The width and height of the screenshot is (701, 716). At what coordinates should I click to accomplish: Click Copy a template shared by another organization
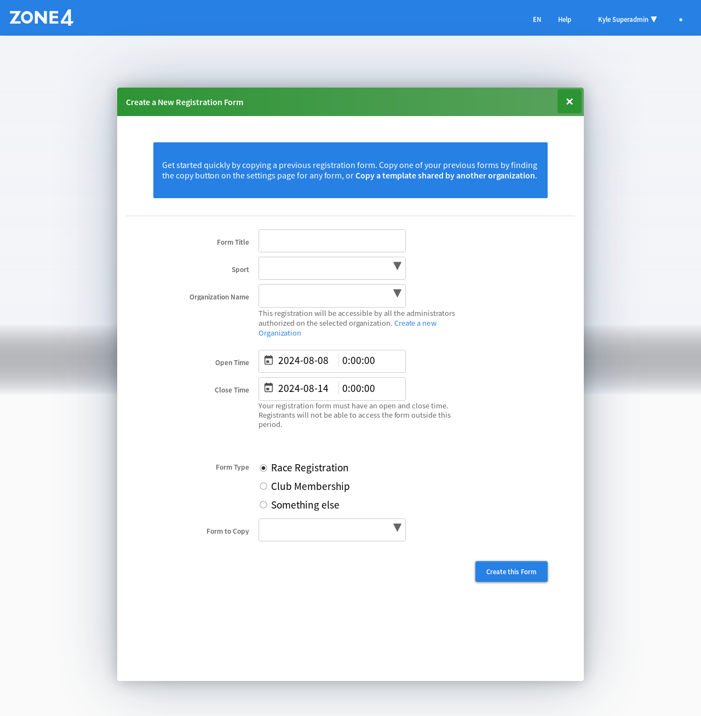(445, 176)
